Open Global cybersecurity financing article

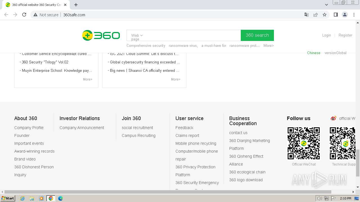coord(145,62)
